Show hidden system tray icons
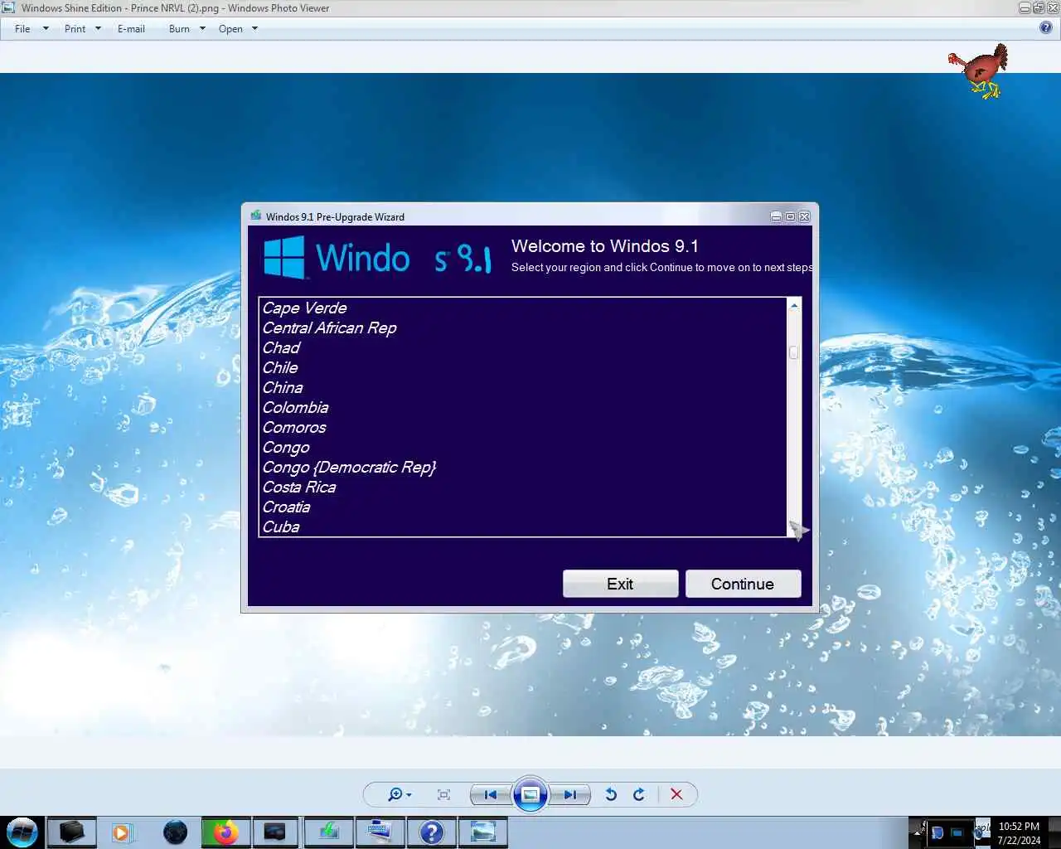Screen dimensions: 1061x849 click(x=918, y=832)
